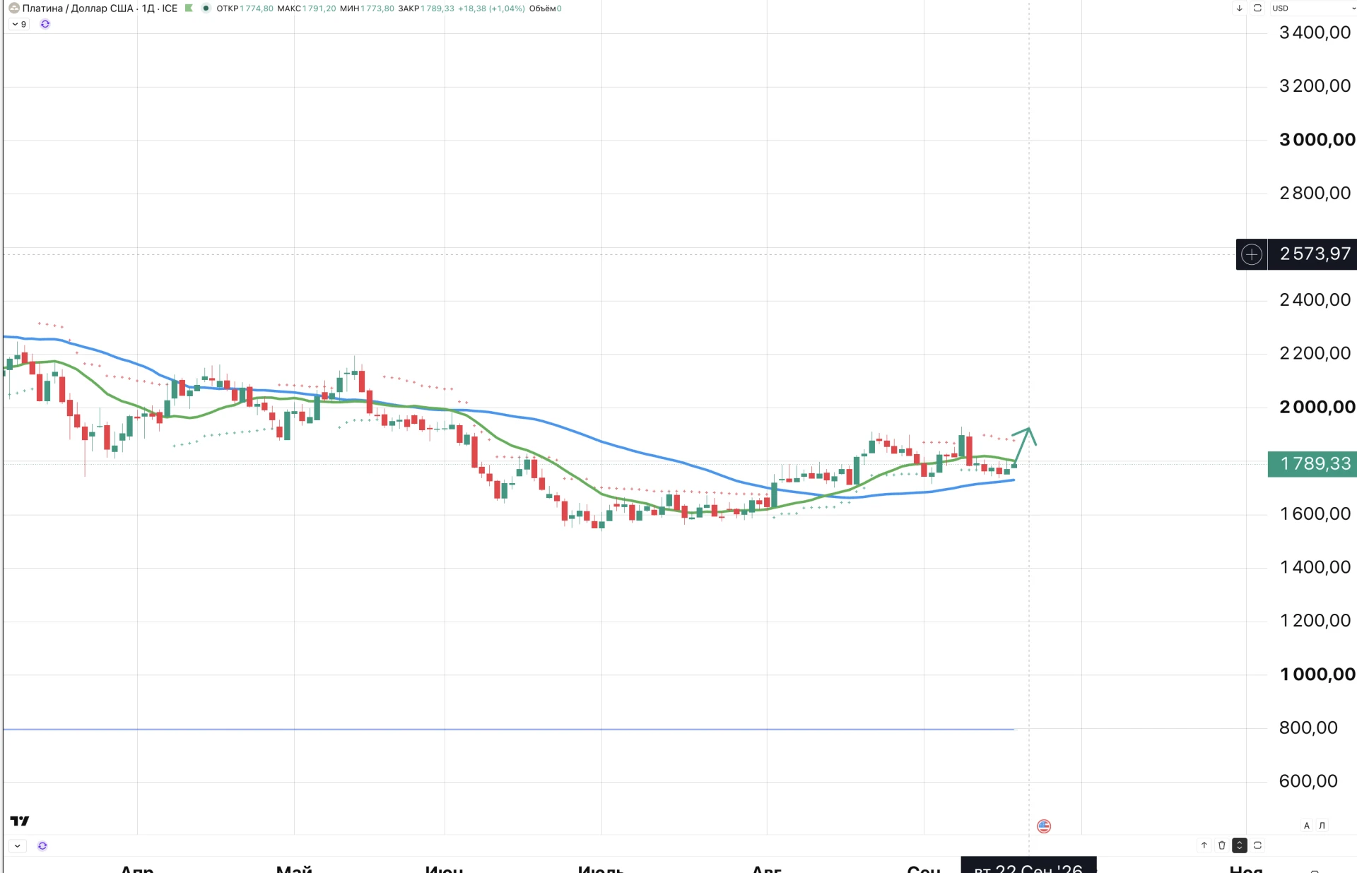The image size is (1357, 873).
Task: Click the TradingView logo at bottom left
Action: point(20,821)
